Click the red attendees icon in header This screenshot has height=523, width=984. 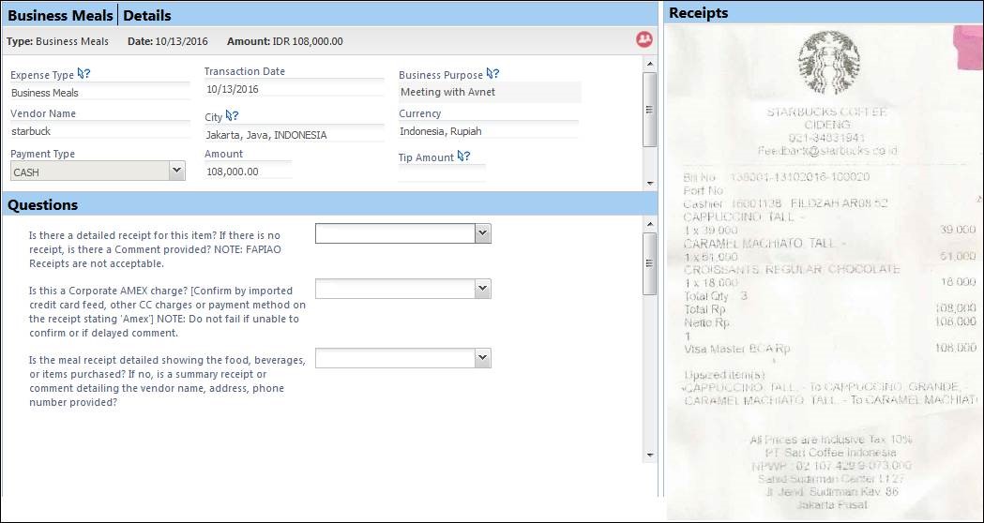coord(643,40)
